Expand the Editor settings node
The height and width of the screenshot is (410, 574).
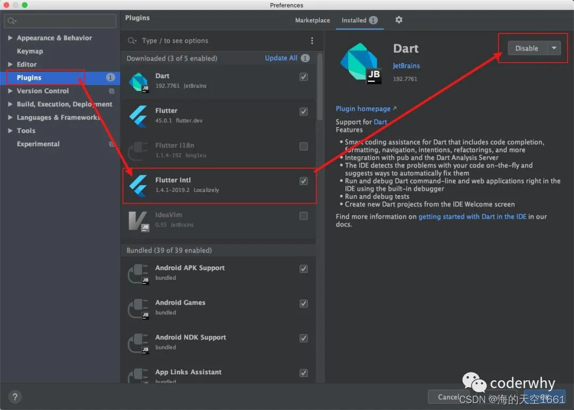pyautogui.click(x=10, y=64)
